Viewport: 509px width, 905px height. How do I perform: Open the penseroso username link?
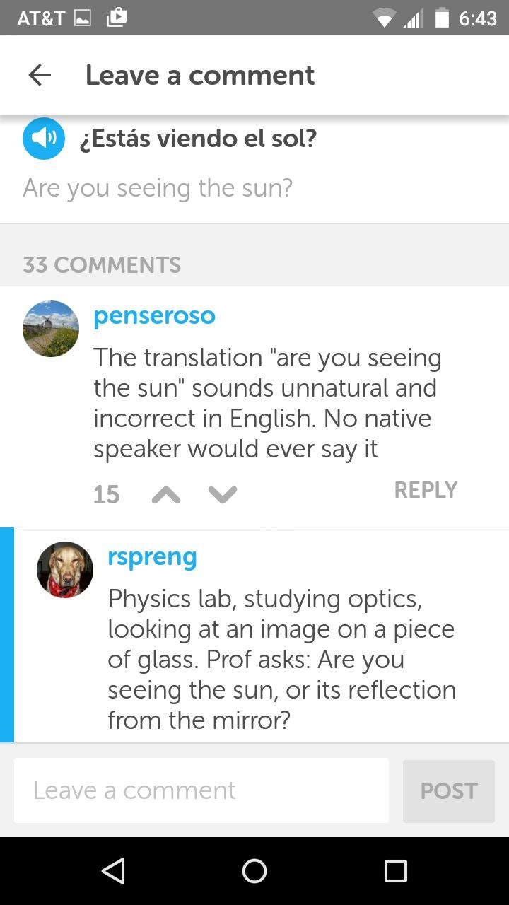[x=154, y=315]
